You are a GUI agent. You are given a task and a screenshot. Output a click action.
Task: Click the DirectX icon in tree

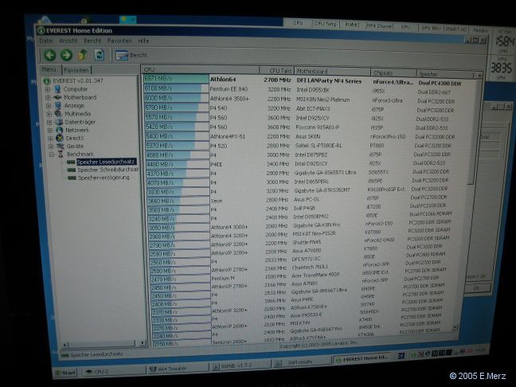[x=60, y=138]
